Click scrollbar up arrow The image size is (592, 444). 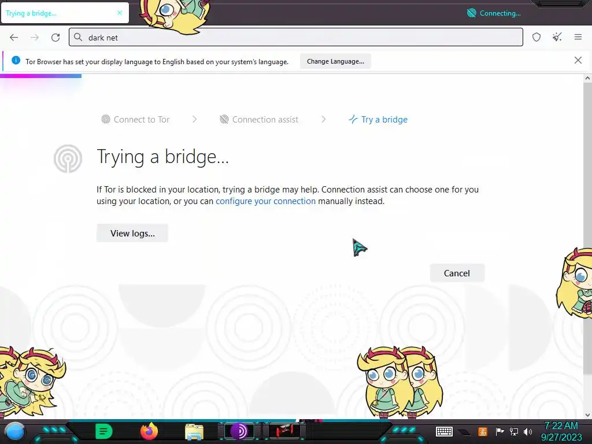[587, 79]
